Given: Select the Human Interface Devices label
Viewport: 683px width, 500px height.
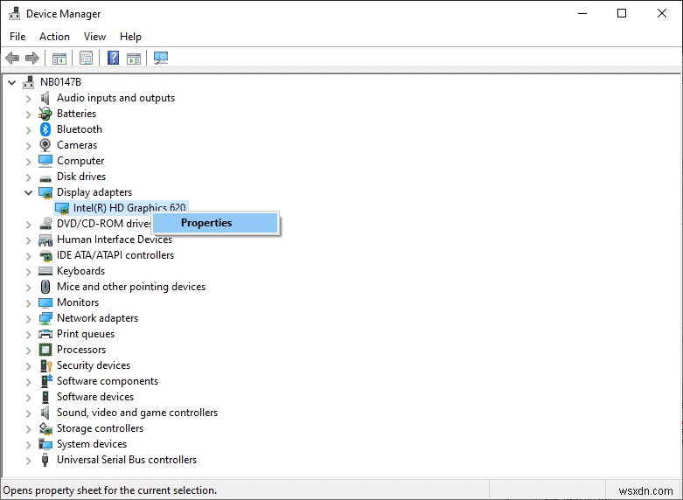Looking at the screenshot, I should [114, 240].
